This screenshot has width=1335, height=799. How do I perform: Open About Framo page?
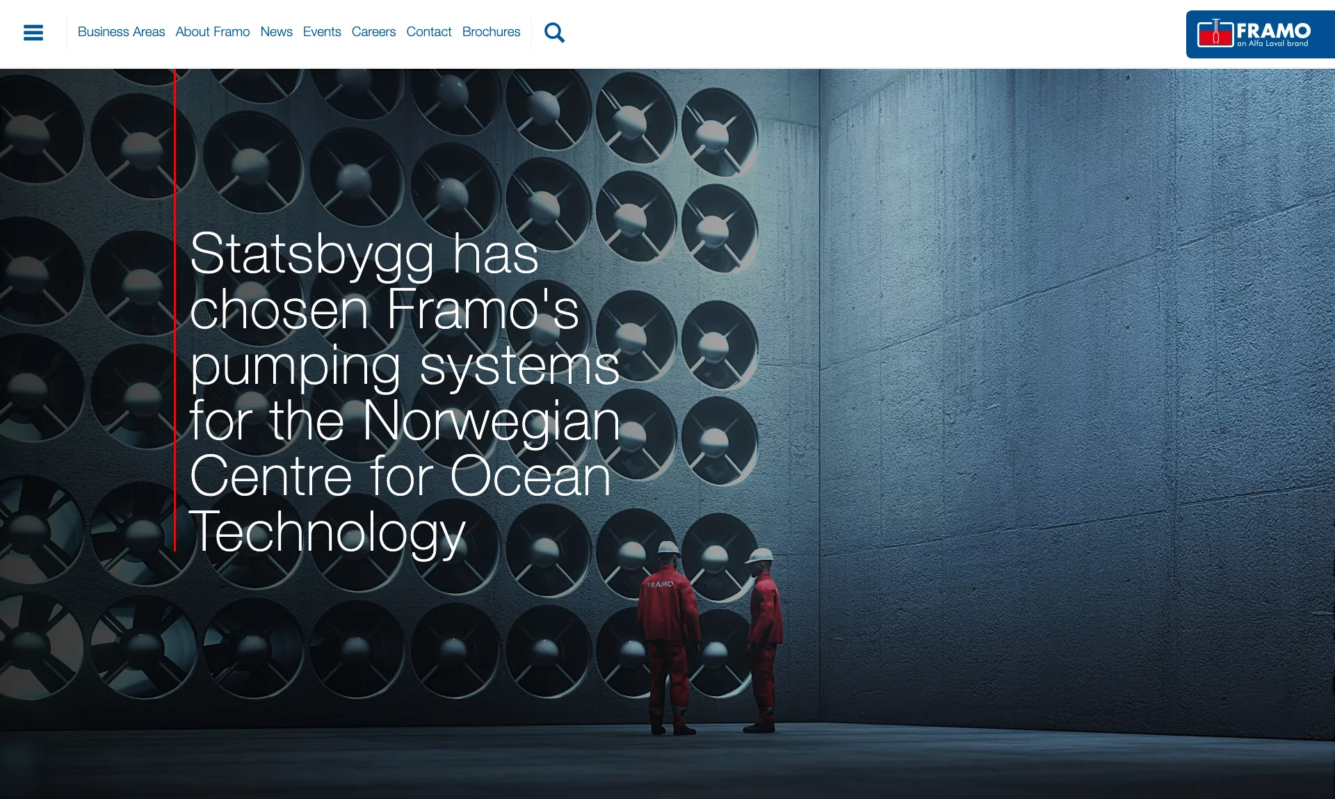coord(213,32)
